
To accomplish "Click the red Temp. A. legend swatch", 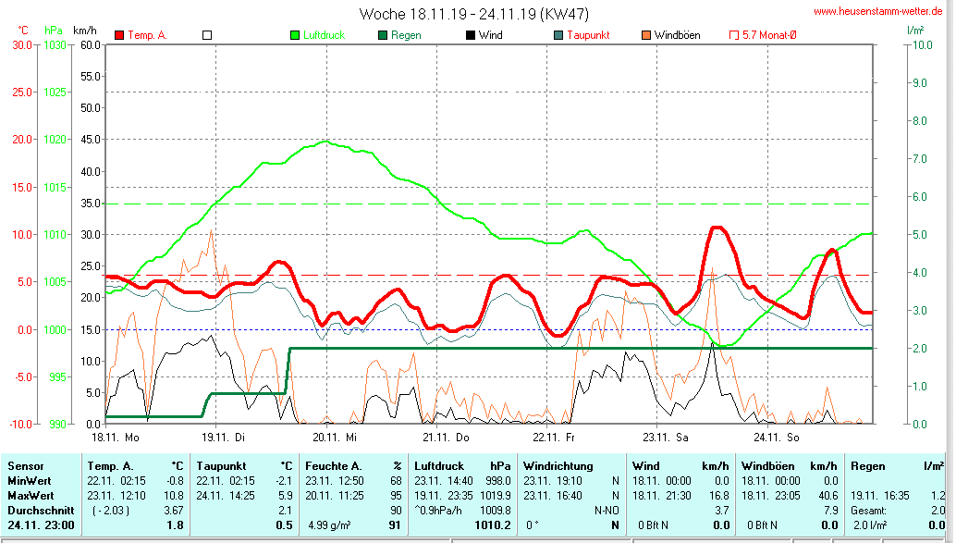I will click(x=119, y=35).
